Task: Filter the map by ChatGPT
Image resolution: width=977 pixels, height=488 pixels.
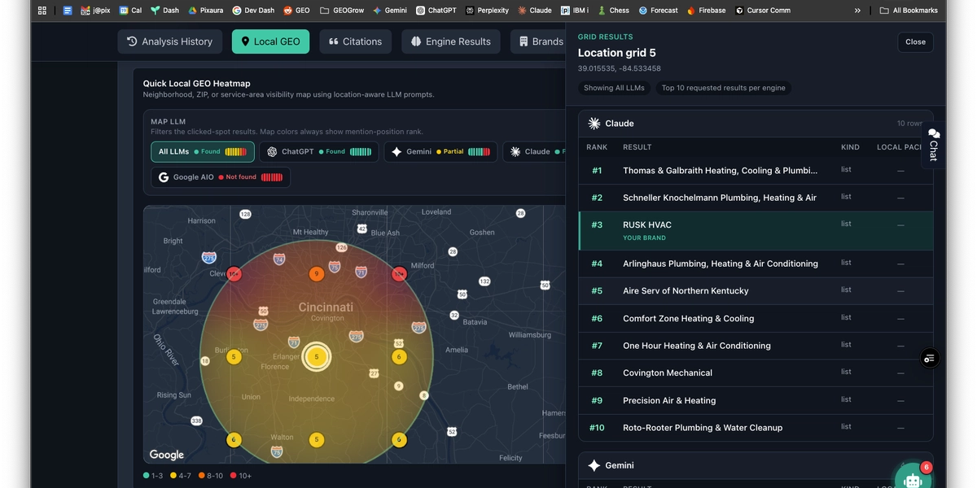Action: (x=318, y=151)
